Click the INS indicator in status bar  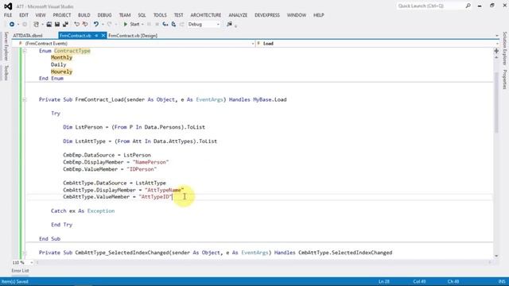(502, 281)
